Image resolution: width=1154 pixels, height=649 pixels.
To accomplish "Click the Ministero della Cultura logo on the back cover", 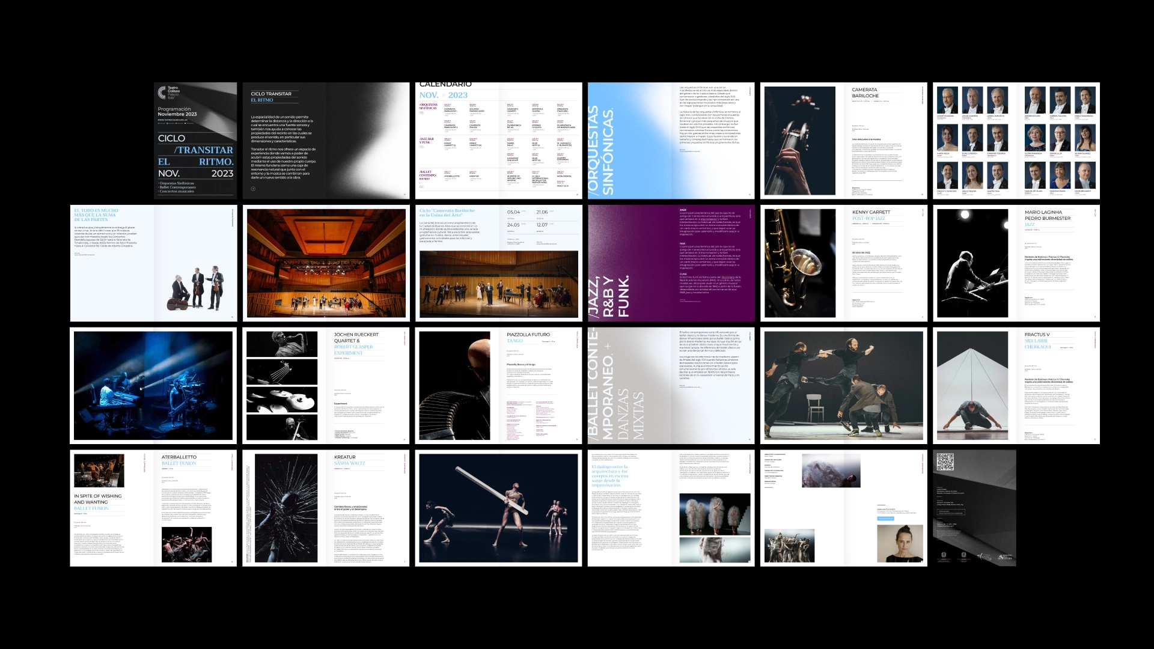I will 1004,557.
